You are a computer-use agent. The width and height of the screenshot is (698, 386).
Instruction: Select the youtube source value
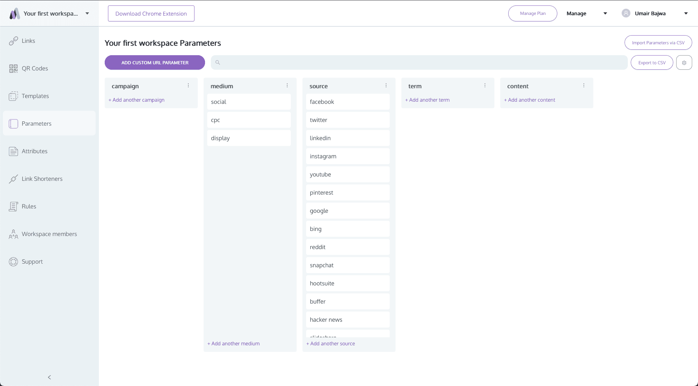(x=348, y=174)
